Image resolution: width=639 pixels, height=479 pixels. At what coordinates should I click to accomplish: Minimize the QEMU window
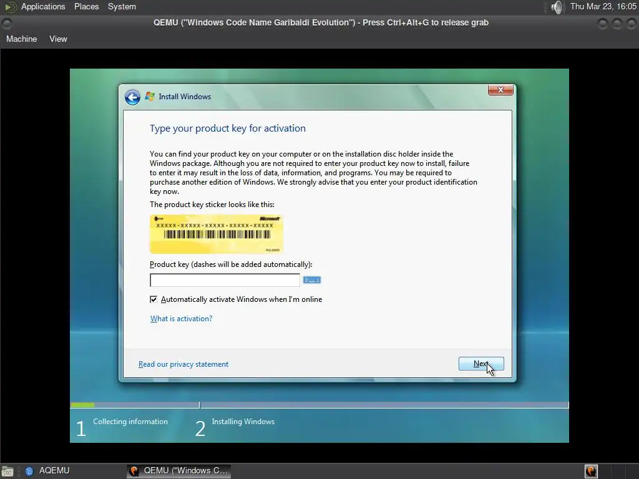(603, 24)
